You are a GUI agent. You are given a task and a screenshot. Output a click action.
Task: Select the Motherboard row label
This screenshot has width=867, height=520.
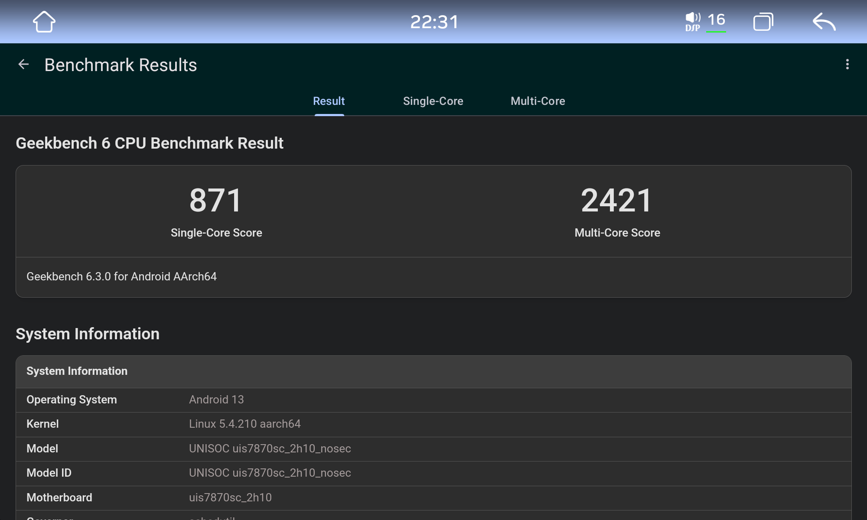59,497
